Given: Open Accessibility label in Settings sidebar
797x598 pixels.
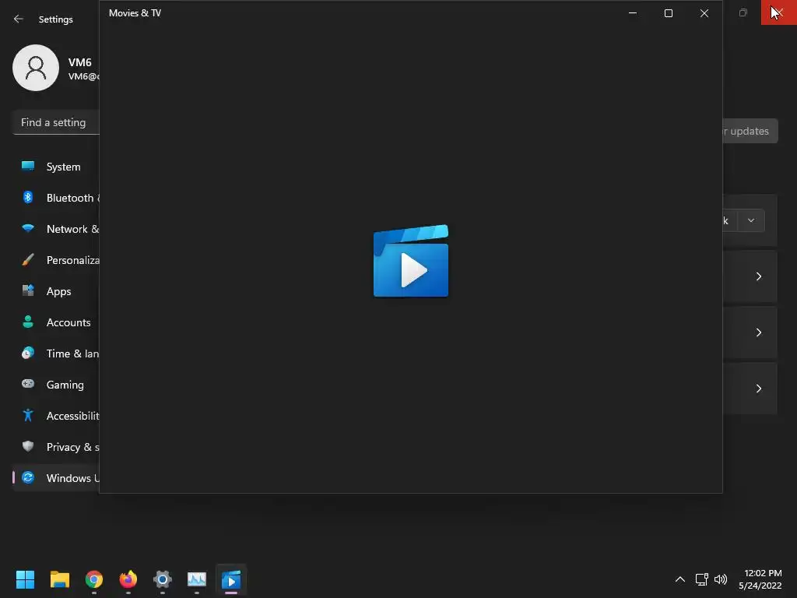Looking at the screenshot, I should pos(72,416).
